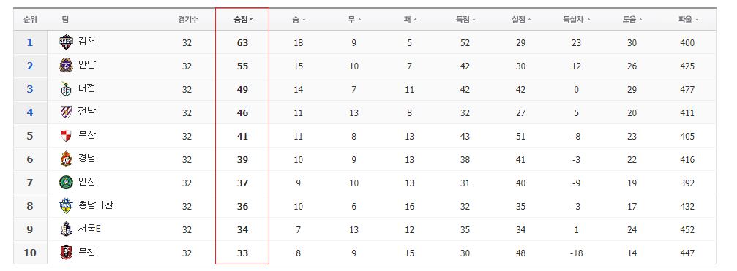Image resolution: width=737 pixels, height=271 pixels.
Task: Sort table by 도움 assists column
Action: [x=632, y=20]
